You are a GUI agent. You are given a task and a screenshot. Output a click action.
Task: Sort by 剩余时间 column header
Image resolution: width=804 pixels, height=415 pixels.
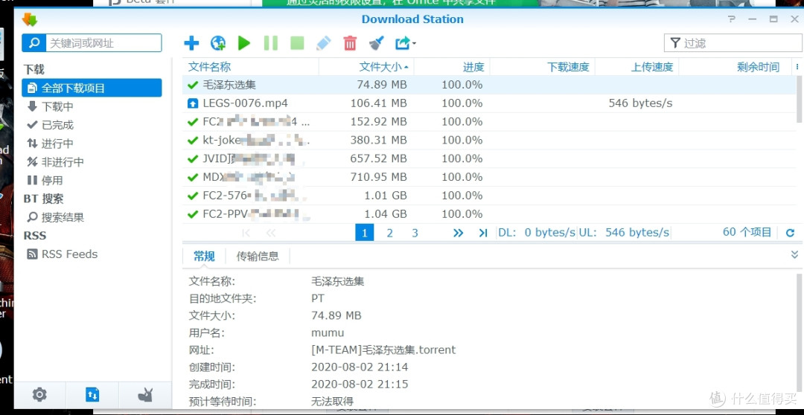[x=736, y=67]
